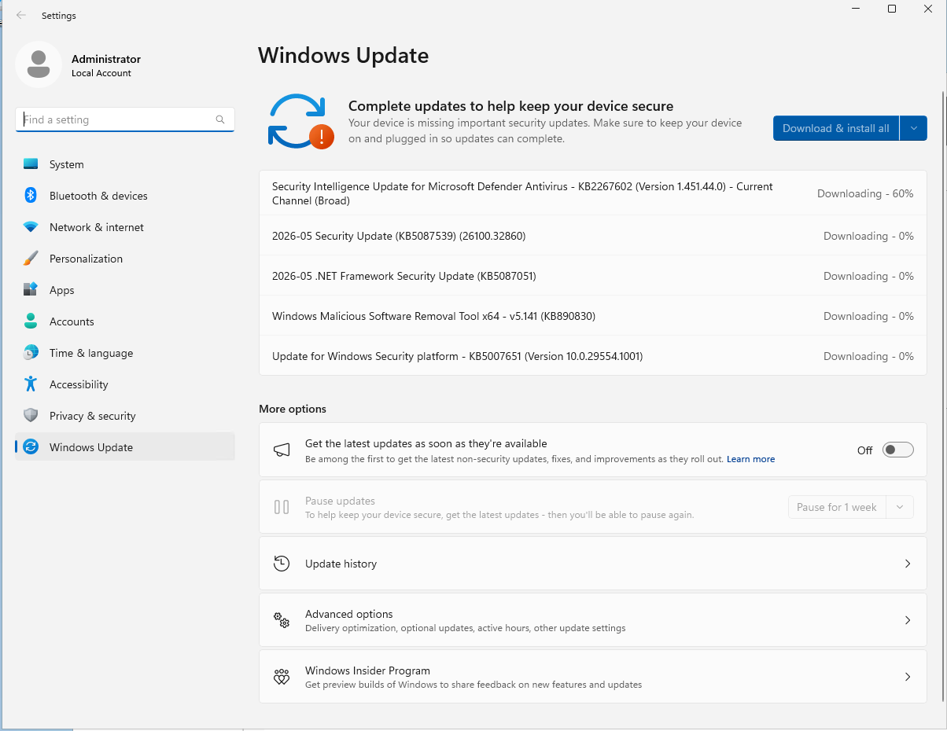Open the Windows Insider Program row
The image size is (947, 731).
coord(593,677)
